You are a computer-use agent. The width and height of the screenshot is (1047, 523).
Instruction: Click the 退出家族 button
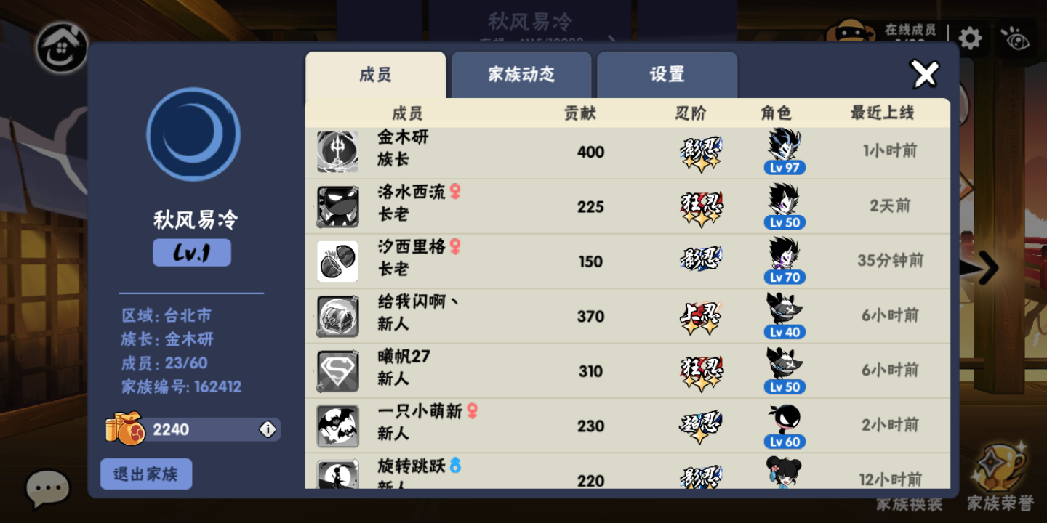click(146, 474)
